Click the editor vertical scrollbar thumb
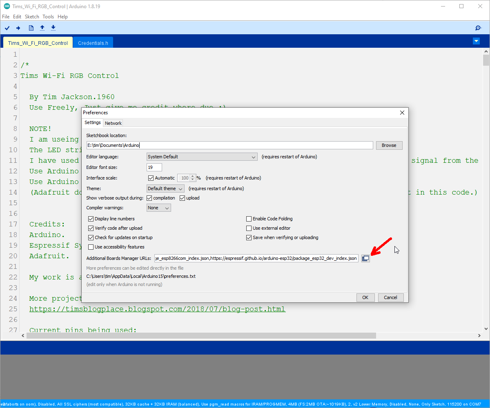Viewport: 490px width, 408px height. click(486, 60)
